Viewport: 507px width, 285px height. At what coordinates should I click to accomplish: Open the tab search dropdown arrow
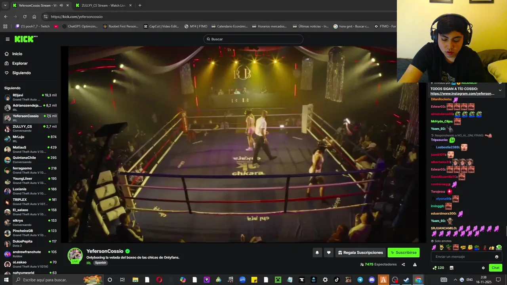pos(5,6)
